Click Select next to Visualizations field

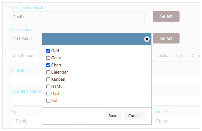point(166,38)
